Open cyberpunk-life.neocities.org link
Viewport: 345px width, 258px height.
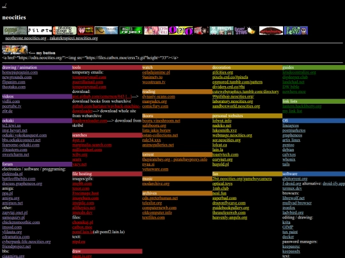point(26,241)
